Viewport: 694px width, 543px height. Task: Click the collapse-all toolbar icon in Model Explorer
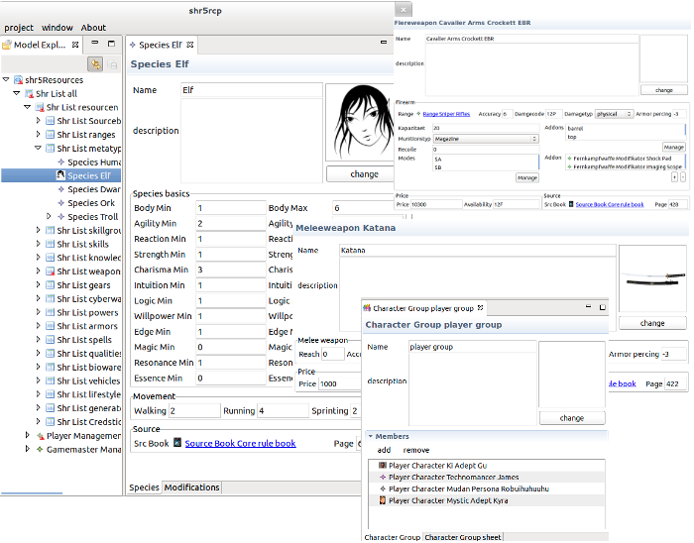(112, 64)
